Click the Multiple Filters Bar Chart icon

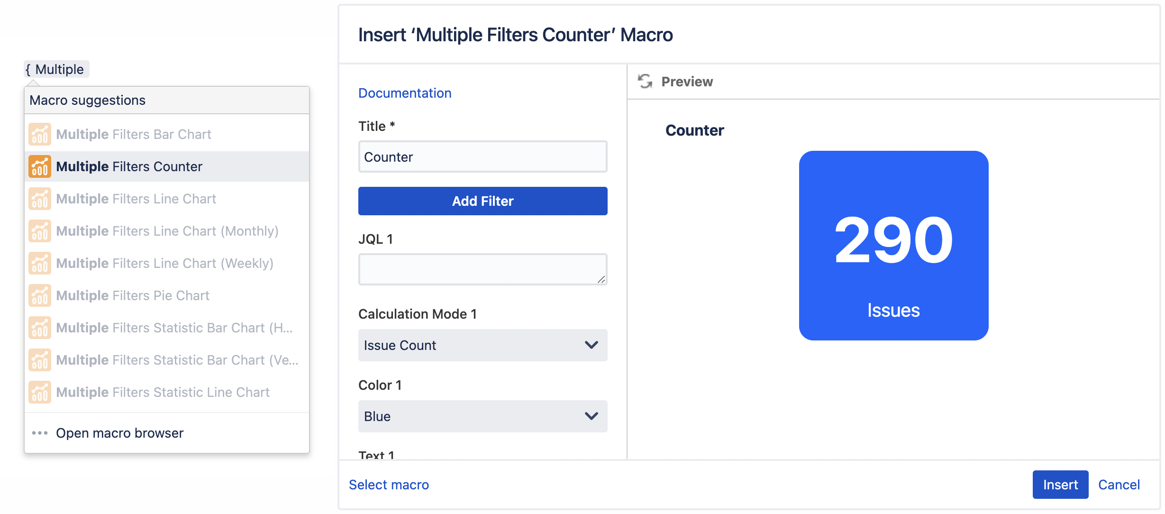pos(39,134)
